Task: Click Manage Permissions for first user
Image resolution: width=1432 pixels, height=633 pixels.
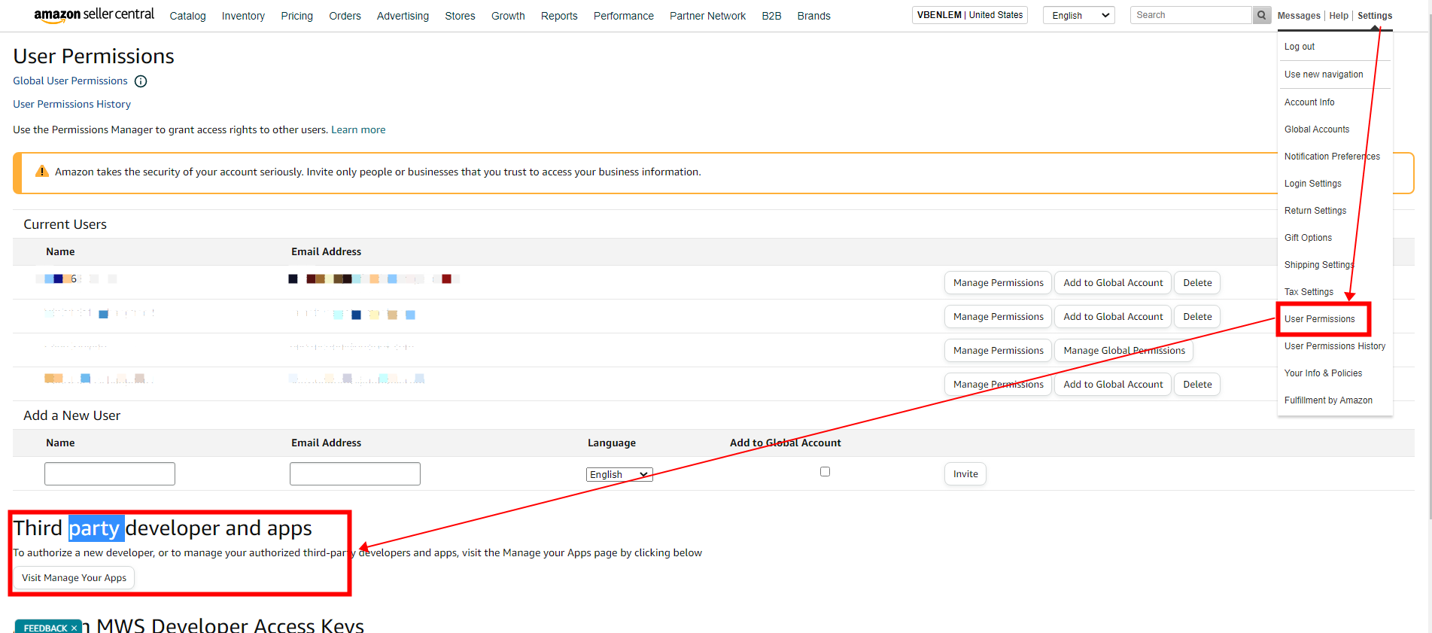Action: pos(998,283)
